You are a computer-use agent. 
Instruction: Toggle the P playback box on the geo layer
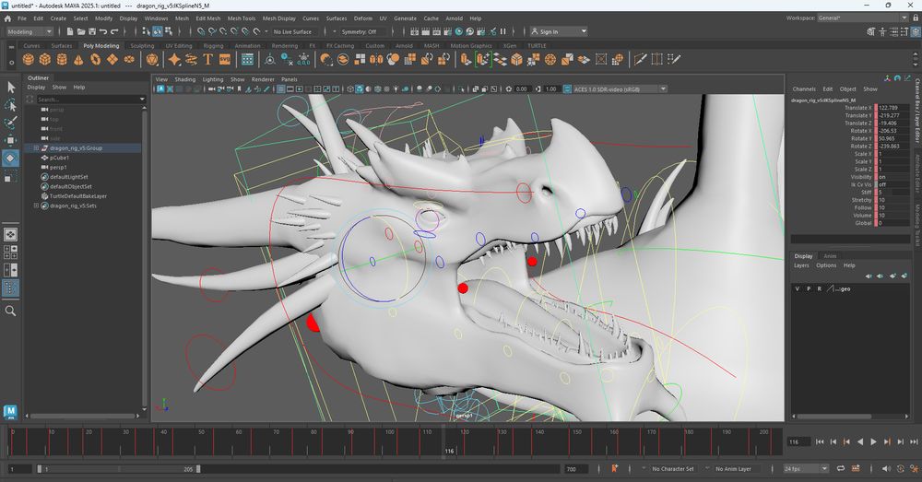[809, 288]
